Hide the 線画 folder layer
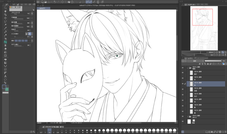227x134 pixels. [183, 68]
